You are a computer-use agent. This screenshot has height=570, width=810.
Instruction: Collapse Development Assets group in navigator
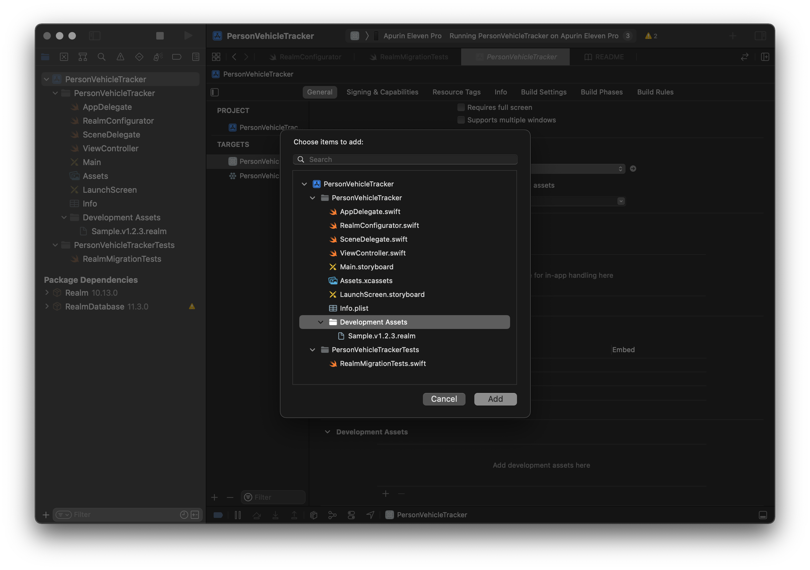click(64, 218)
